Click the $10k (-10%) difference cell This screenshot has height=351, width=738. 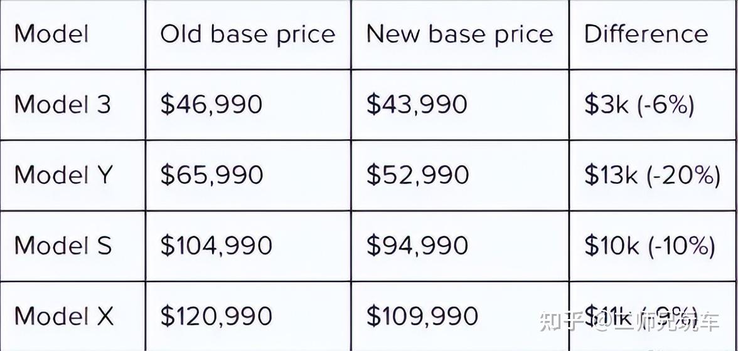pyautogui.click(x=650, y=246)
